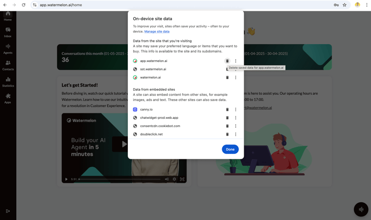Delete saved data for consentcdn.cookiebot.com
Viewport: 371px width, 220px height.
(x=227, y=126)
